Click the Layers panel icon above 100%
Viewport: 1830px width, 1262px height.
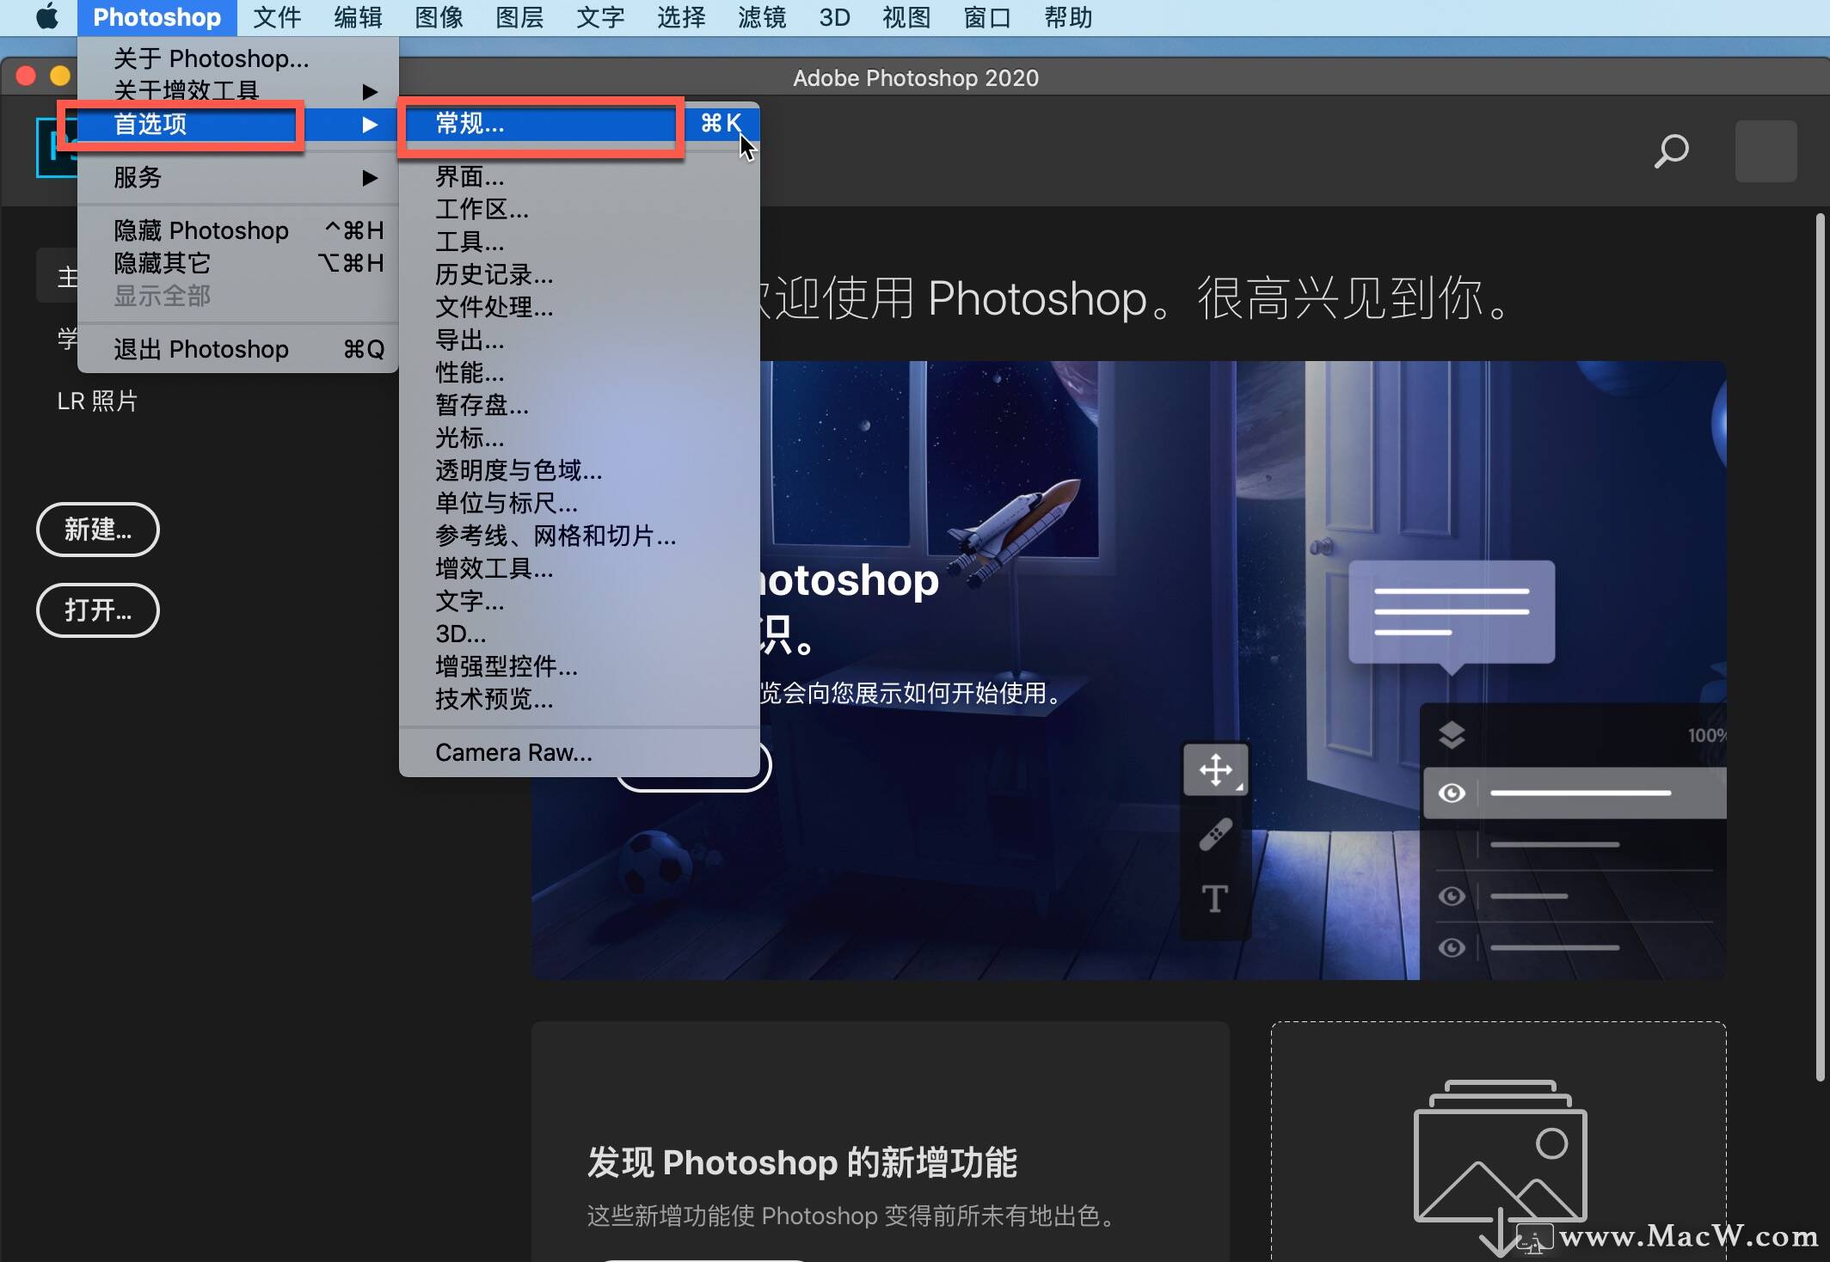click(x=1452, y=735)
